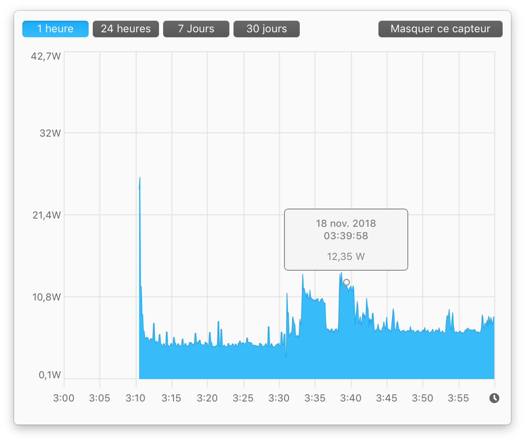
Task: Click the "0,1W" axis label
Action: (51, 375)
